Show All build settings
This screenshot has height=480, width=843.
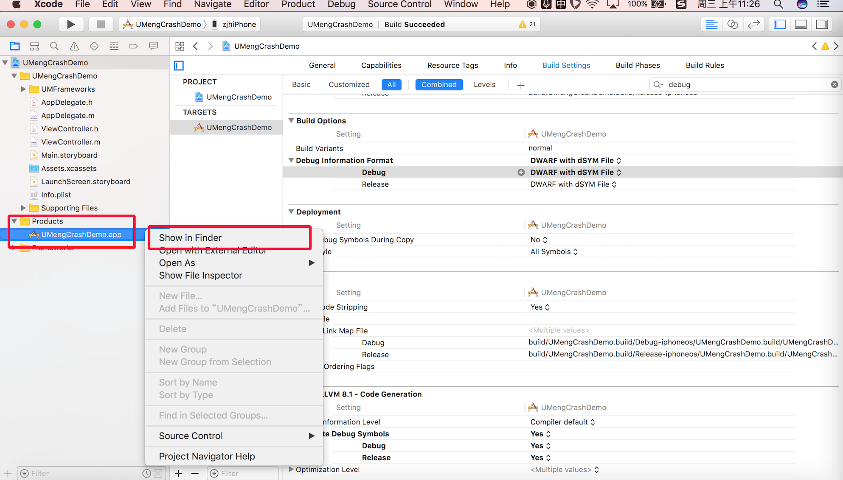tap(391, 84)
